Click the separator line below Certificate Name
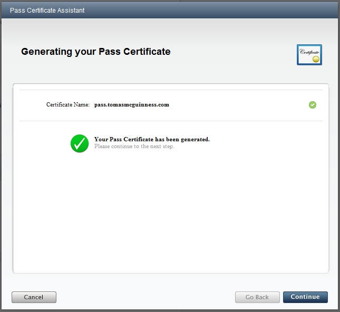The width and height of the screenshot is (340, 312). pyautogui.click(x=170, y=121)
